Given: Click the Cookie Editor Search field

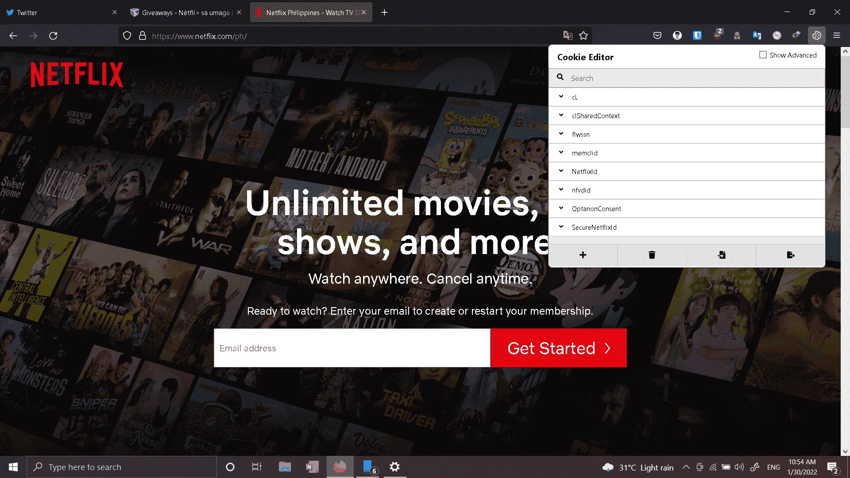Looking at the screenshot, I should pyautogui.click(x=687, y=78).
